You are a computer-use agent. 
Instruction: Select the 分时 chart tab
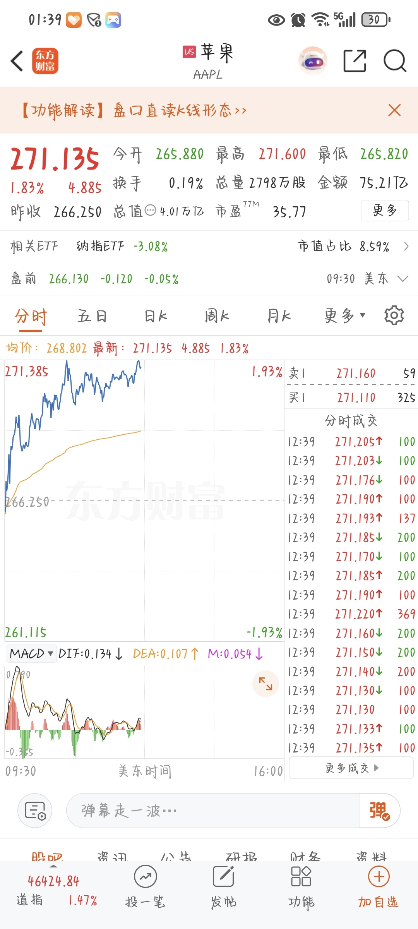[x=31, y=316]
